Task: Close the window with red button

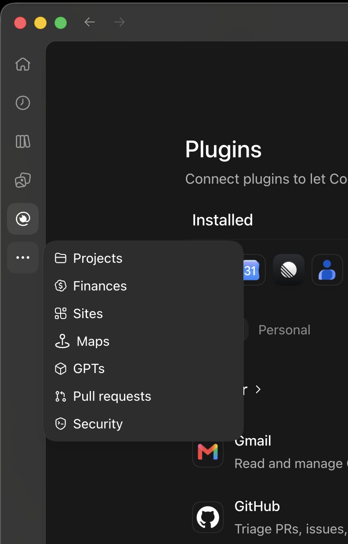Action: point(20,22)
